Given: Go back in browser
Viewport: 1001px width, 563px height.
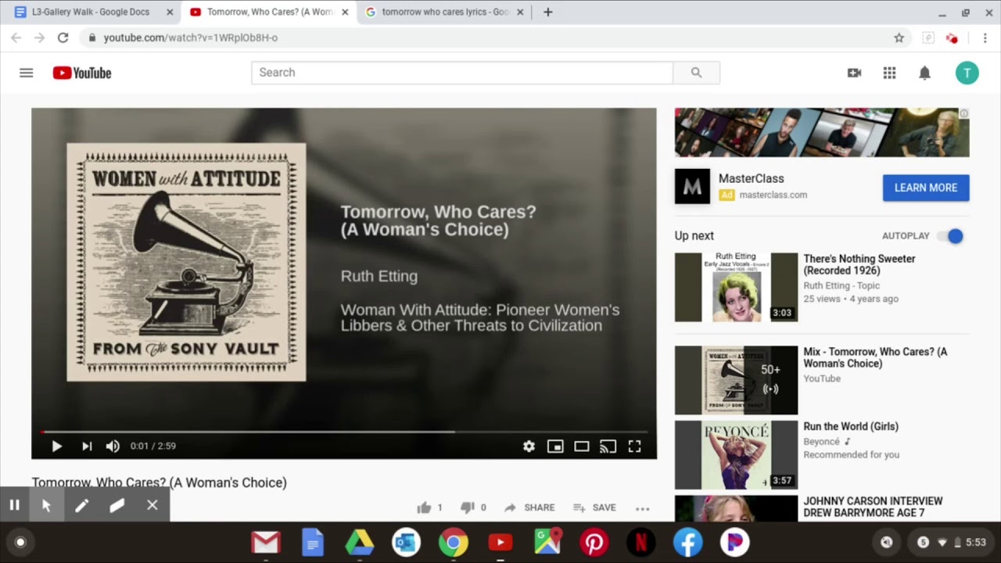Looking at the screenshot, I should [x=16, y=38].
